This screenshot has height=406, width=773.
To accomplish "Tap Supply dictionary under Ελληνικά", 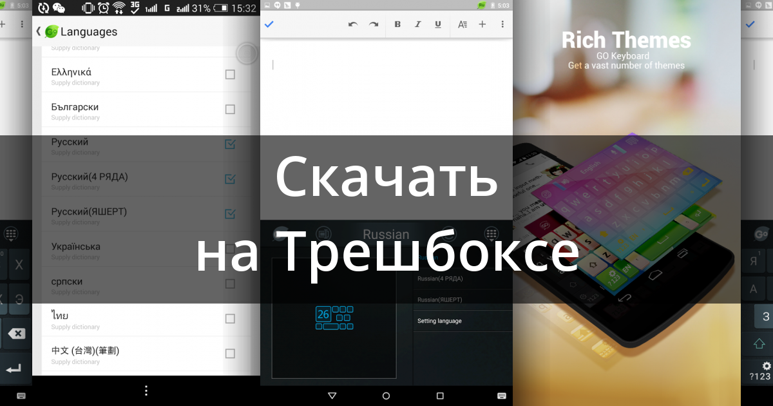I will tap(75, 83).
